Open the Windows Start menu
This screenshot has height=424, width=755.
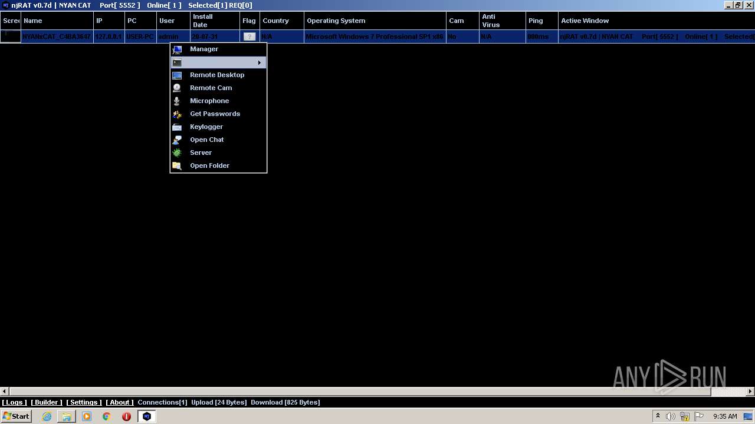coord(16,416)
